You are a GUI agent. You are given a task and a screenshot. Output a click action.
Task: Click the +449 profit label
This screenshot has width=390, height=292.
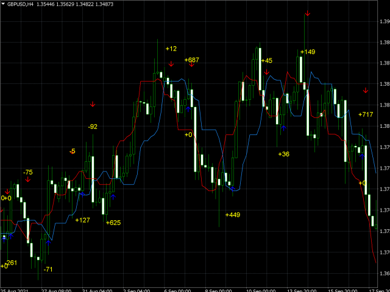click(233, 215)
